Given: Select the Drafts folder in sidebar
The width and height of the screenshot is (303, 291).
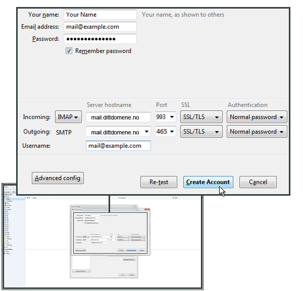Looking at the screenshot, I should click(x=8, y=199).
